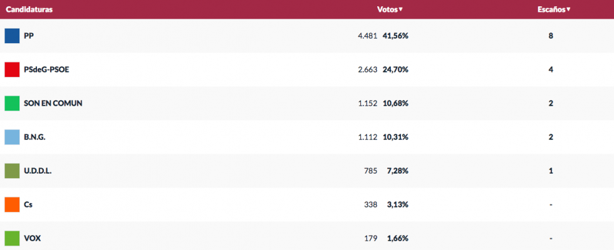Click the U.D.D.L. vote count 785
Image resolution: width=614 pixels, height=250 pixels.
tap(370, 171)
